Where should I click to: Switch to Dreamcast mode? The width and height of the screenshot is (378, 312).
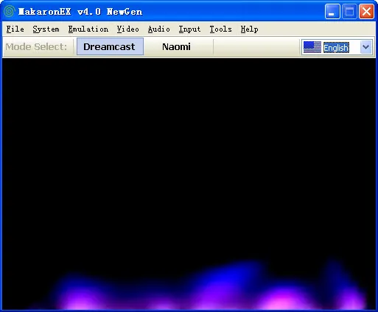click(110, 46)
